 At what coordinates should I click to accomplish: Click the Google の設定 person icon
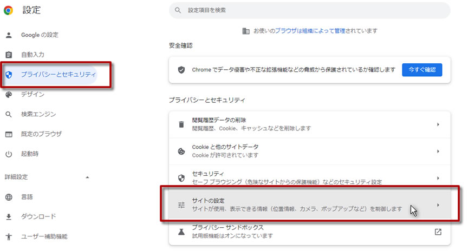(x=9, y=35)
